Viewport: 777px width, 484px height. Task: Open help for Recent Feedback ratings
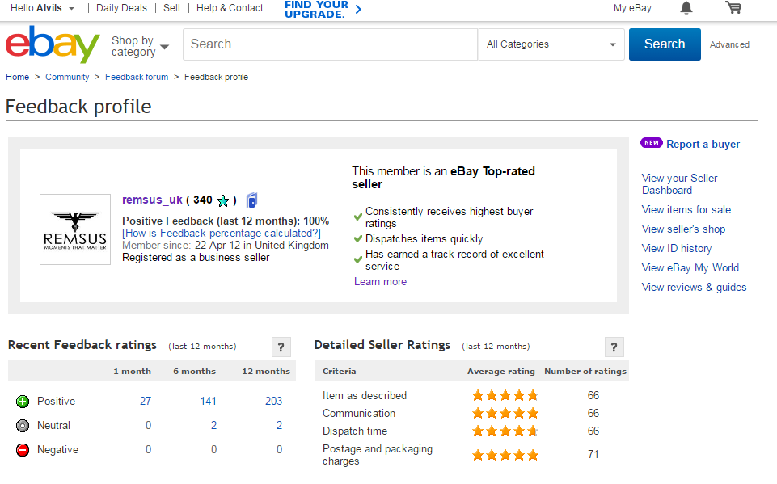[x=281, y=347]
